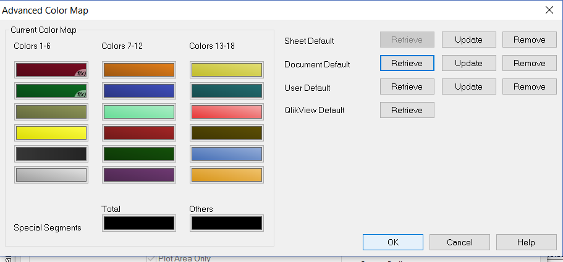Open the dark green color 2 swatch
This screenshot has width=563, height=262.
tap(51, 91)
